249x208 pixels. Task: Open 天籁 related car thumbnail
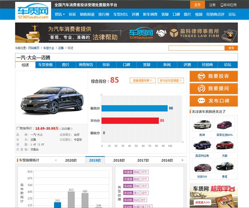pos(225,145)
